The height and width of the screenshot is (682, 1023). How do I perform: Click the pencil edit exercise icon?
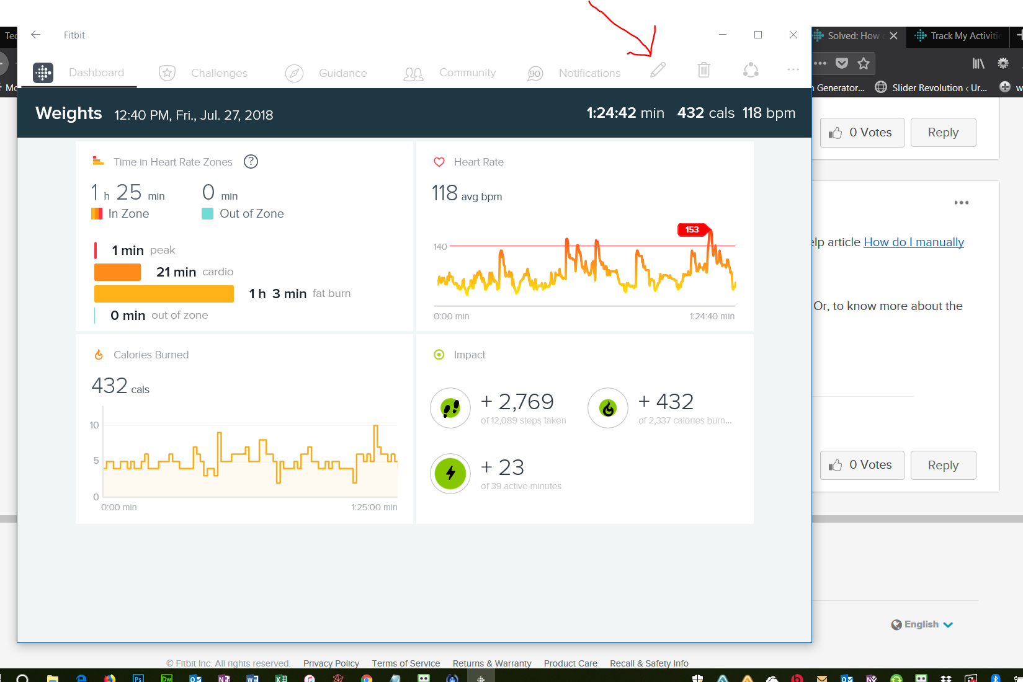click(658, 70)
